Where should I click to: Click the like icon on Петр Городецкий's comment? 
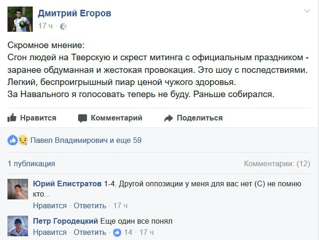117,232
